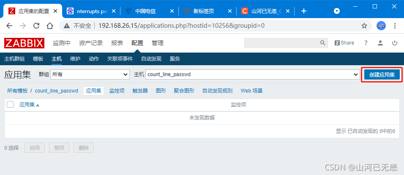Select the 应用集 tab
Screen dimensions: 404x175
point(93,91)
